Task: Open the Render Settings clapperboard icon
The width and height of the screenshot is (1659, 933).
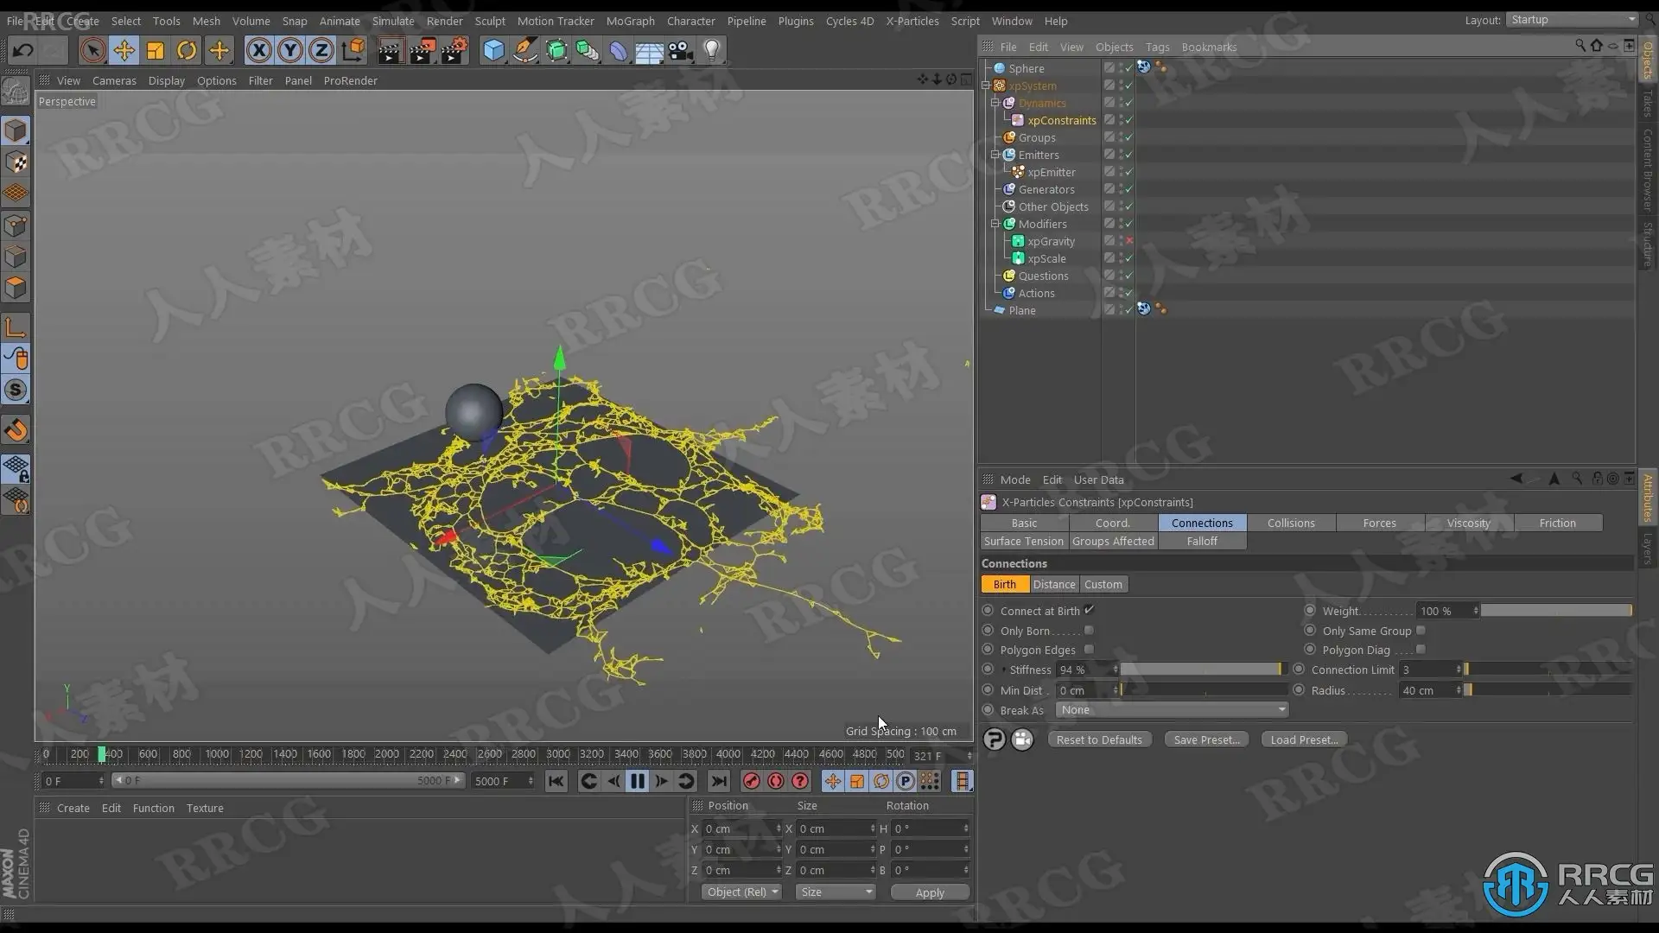Action: [x=454, y=51]
